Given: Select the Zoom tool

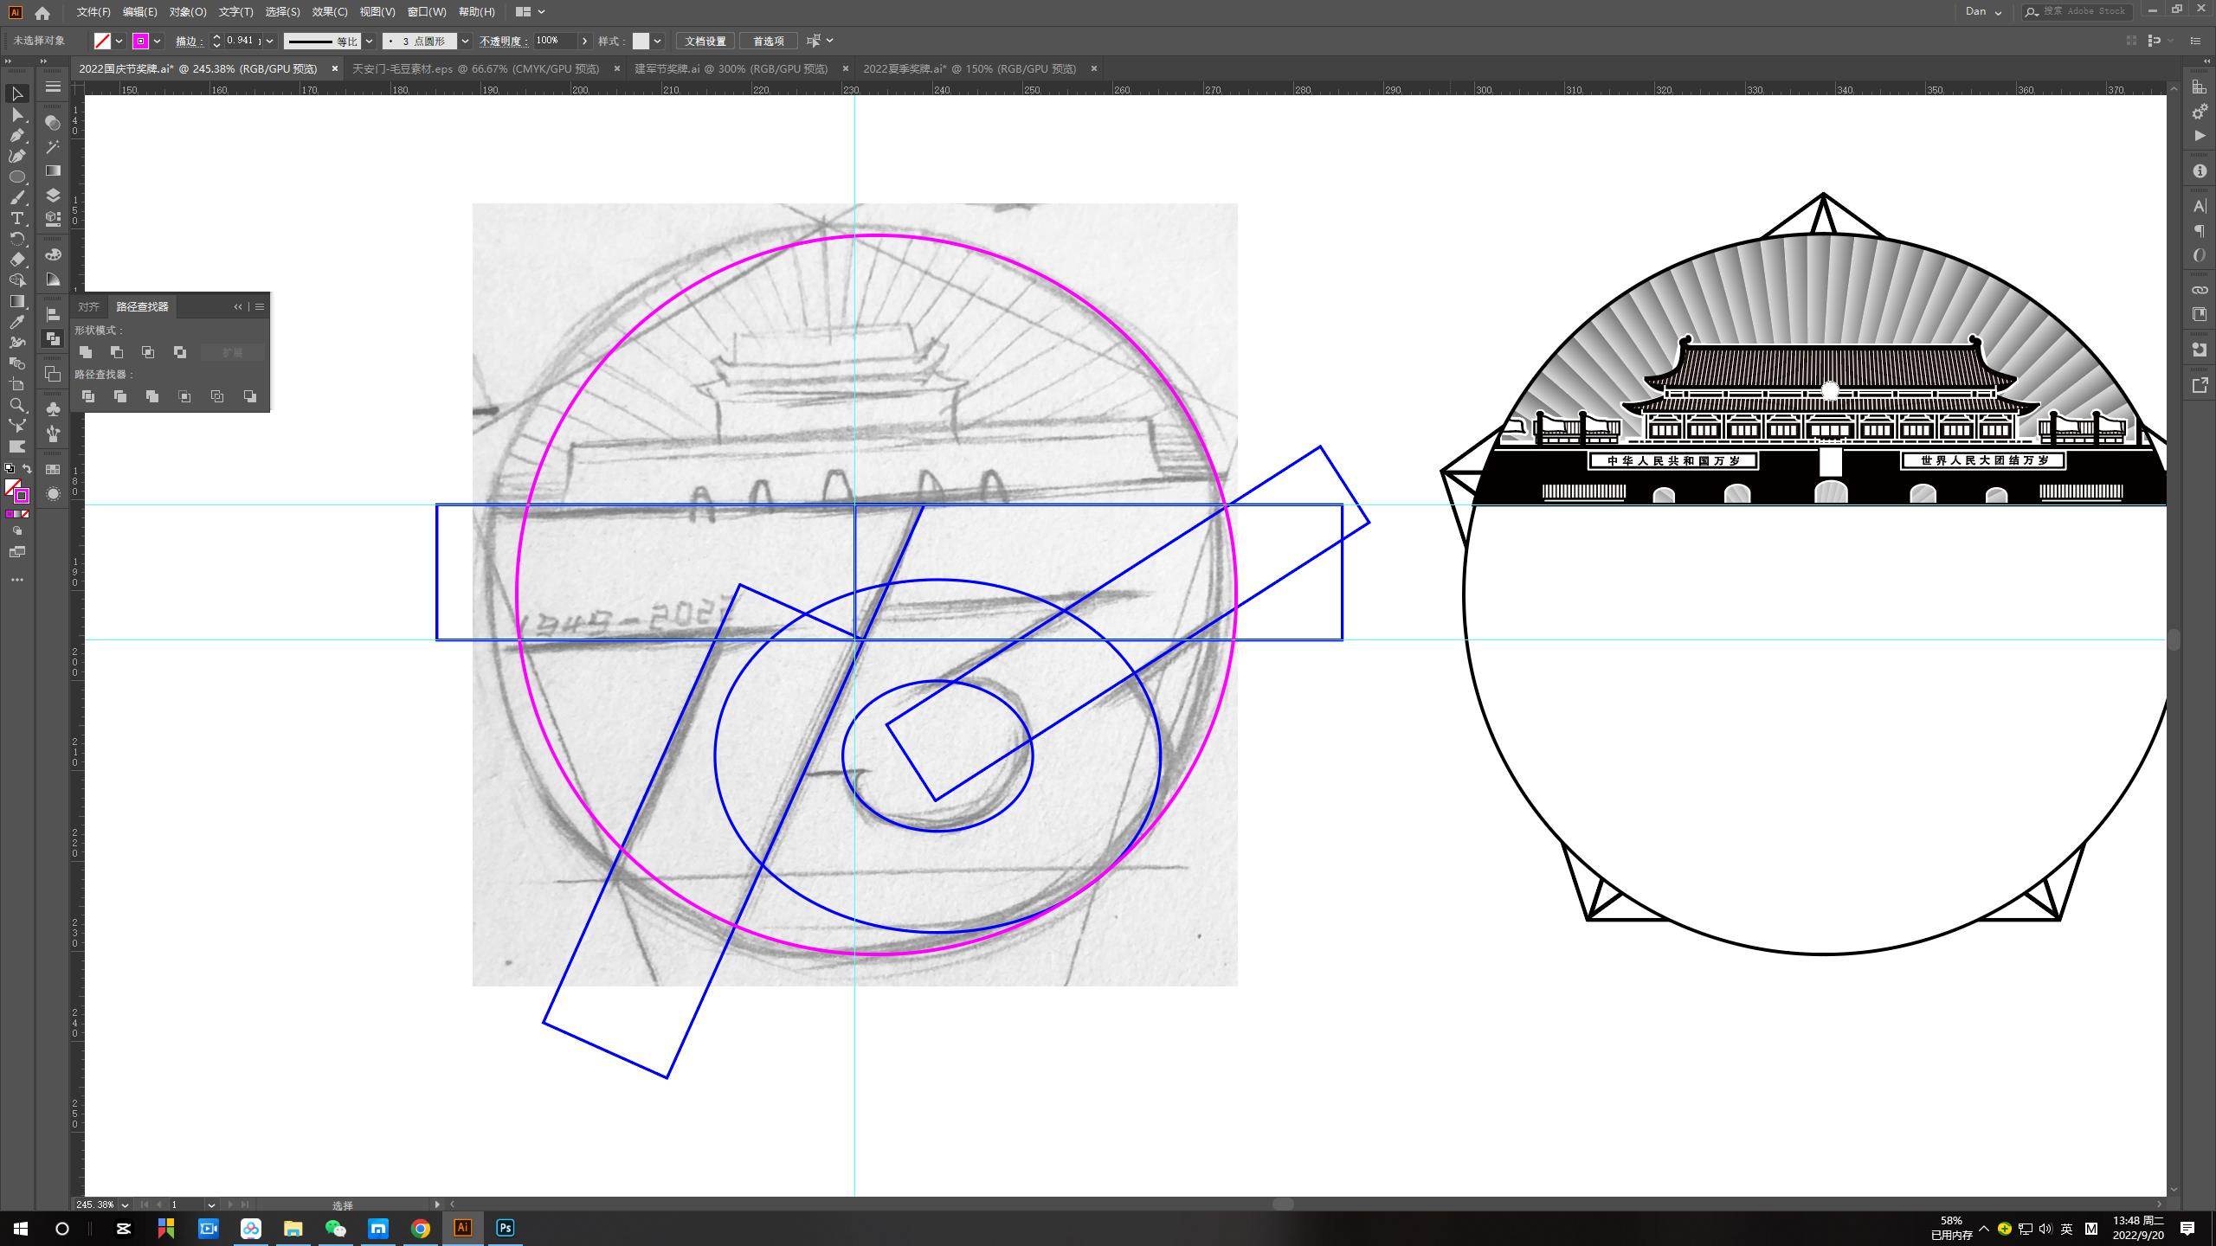Looking at the screenshot, I should tap(16, 405).
